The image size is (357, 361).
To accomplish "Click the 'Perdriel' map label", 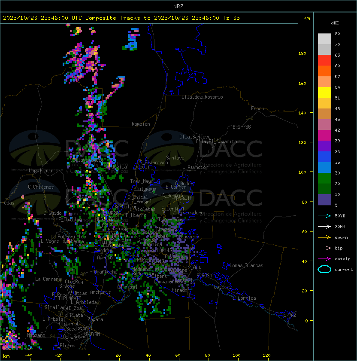I will click(105, 250).
